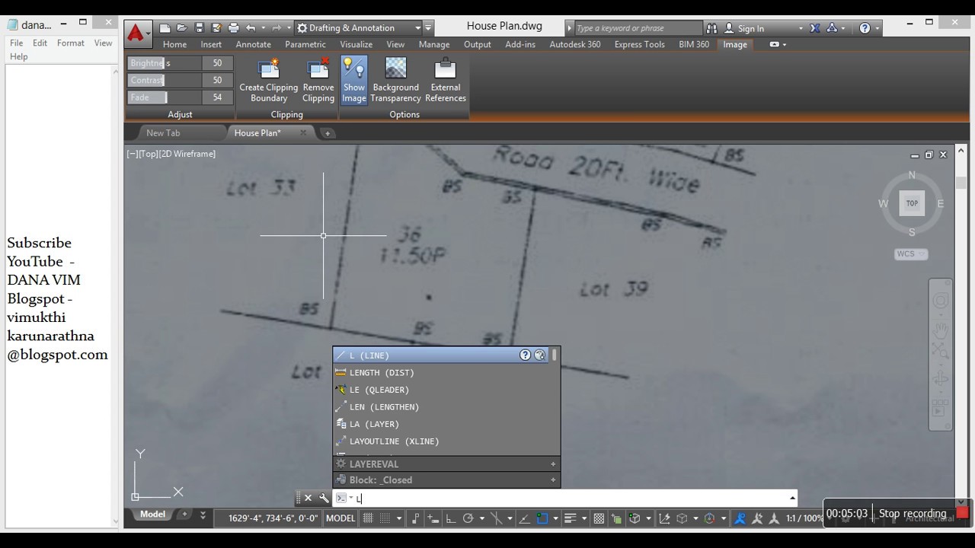
Task: Toggle ortho mode in status bar
Action: click(450, 518)
